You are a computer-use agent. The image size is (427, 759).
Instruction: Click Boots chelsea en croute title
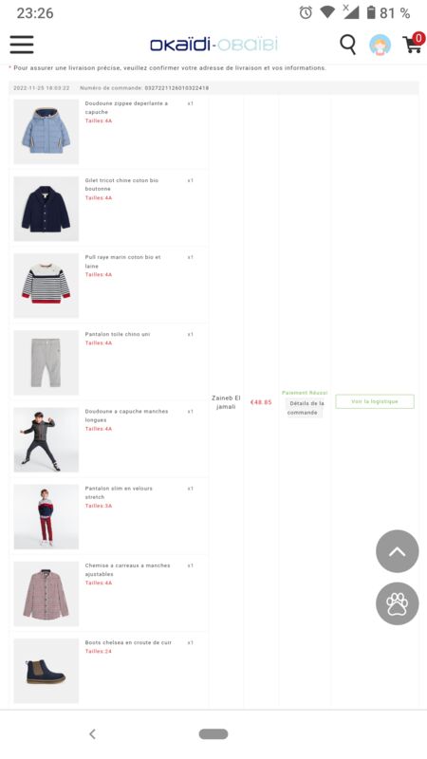(x=128, y=642)
